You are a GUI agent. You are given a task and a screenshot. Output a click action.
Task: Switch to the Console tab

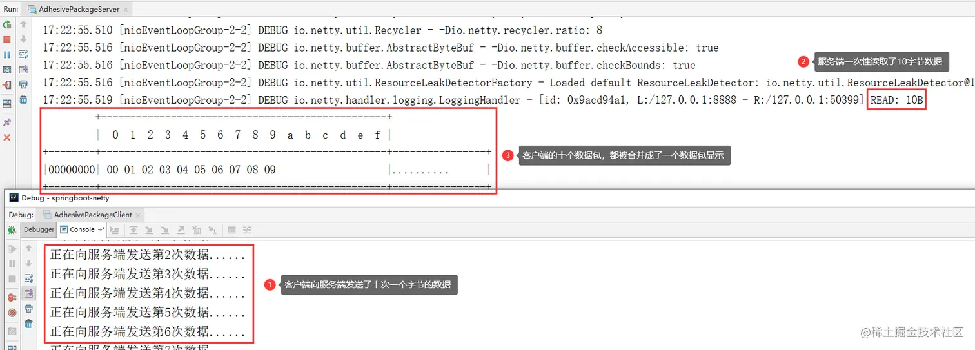click(x=82, y=229)
